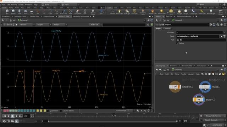Open the Render menu

(x=14, y=5)
